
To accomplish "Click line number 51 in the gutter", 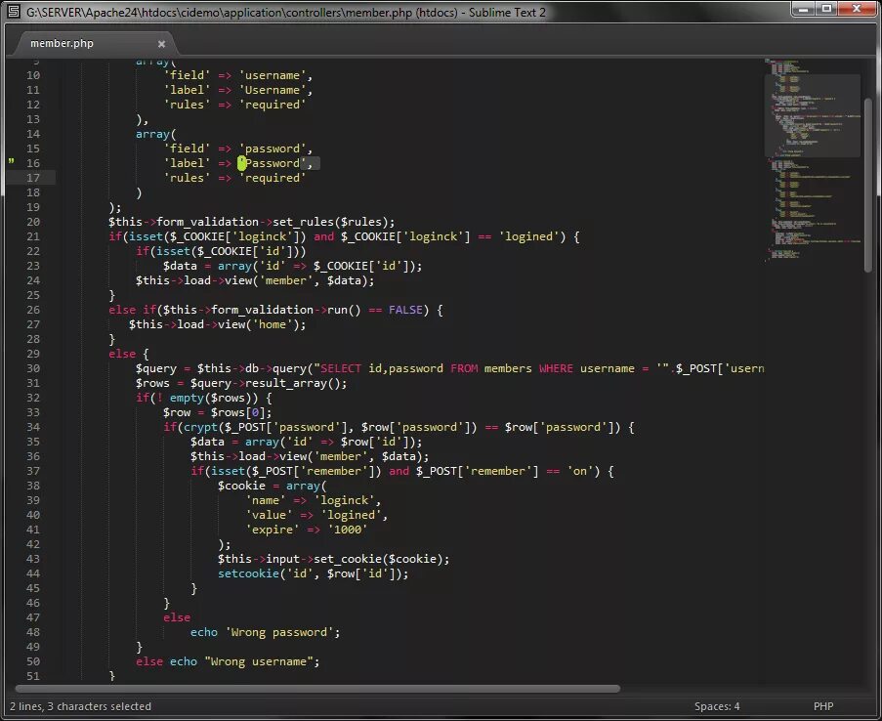I will tap(33, 675).
